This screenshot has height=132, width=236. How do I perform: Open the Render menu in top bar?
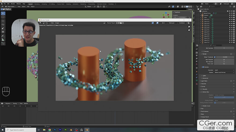(x=13, y=4)
